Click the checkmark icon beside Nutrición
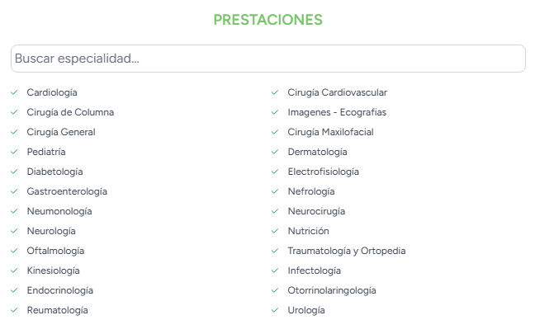The image size is (535, 334). click(275, 231)
